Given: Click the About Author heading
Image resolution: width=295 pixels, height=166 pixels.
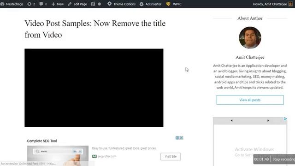Looking at the screenshot, I should click(250, 18).
